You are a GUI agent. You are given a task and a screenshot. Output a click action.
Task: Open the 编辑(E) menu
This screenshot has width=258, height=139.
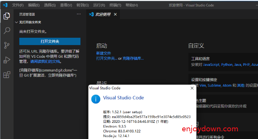click(x=34, y=5)
